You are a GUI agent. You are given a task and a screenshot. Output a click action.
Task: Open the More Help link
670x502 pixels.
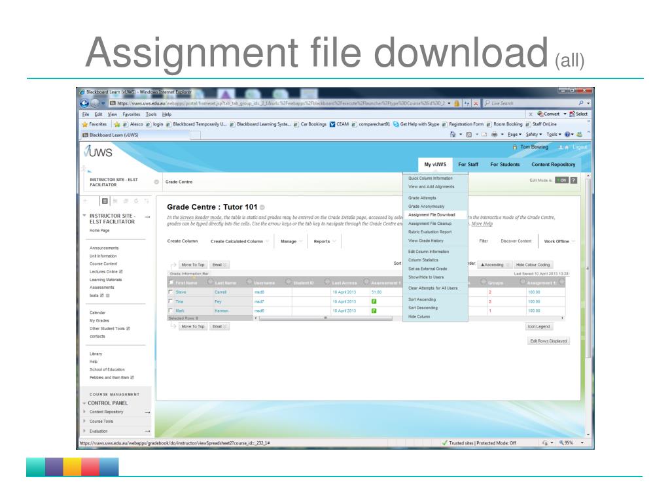click(482, 224)
